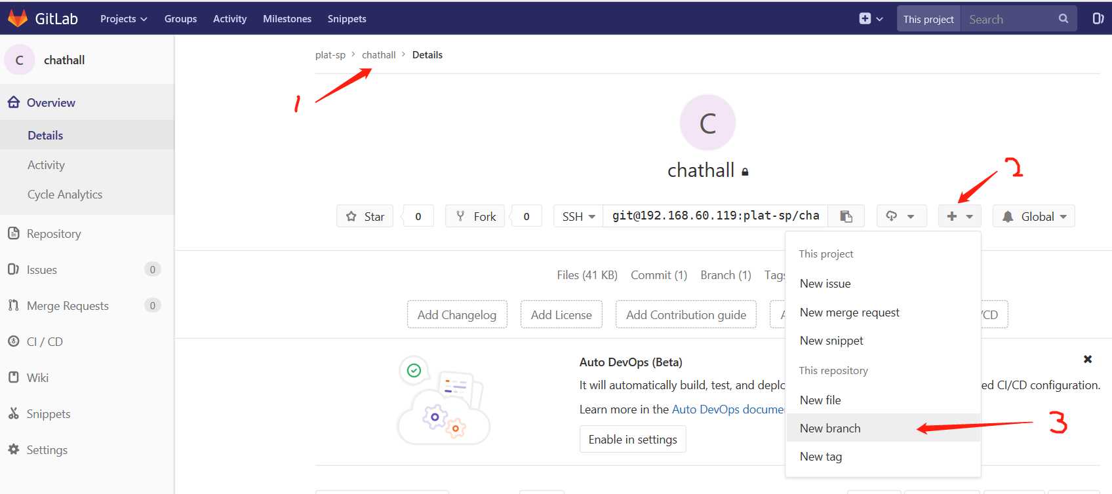Click the Overview home icon
This screenshot has width=1112, height=494.
(13, 102)
